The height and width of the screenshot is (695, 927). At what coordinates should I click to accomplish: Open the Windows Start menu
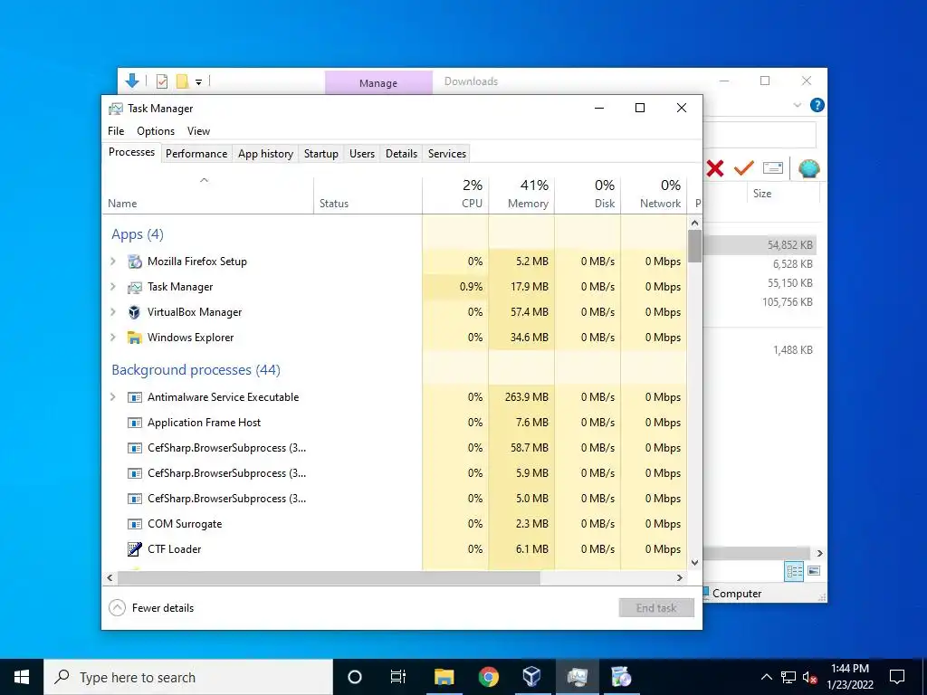22,677
